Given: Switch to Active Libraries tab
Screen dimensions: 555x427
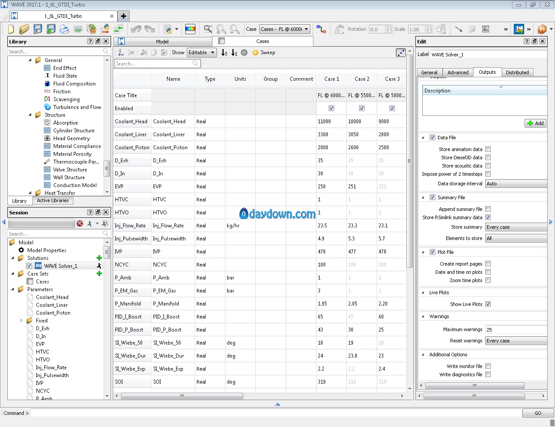Looking at the screenshot, I should (x=53, y=200).
